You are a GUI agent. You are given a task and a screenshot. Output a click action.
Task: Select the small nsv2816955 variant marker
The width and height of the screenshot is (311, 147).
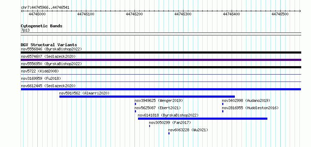coord(223,111)
